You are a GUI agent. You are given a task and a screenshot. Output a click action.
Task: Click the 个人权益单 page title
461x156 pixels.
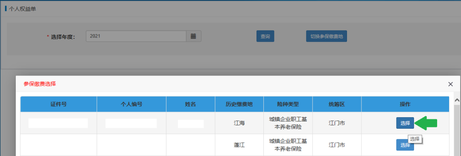tap(23, 9)
